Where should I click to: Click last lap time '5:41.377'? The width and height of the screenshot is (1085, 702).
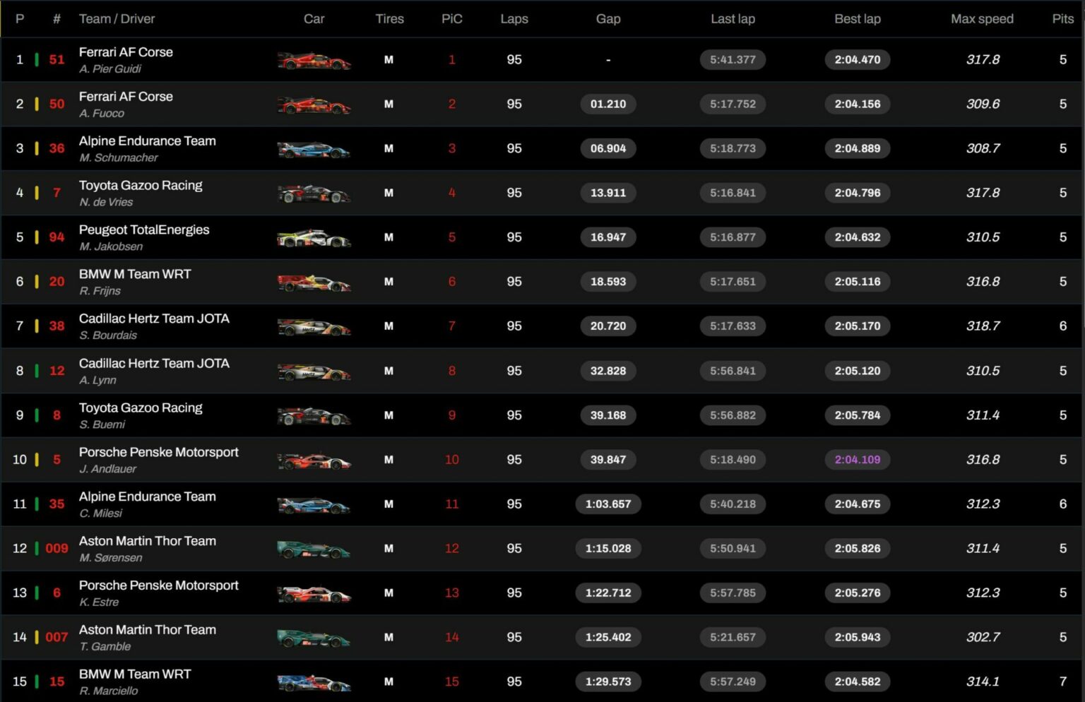tap(733, 60)
